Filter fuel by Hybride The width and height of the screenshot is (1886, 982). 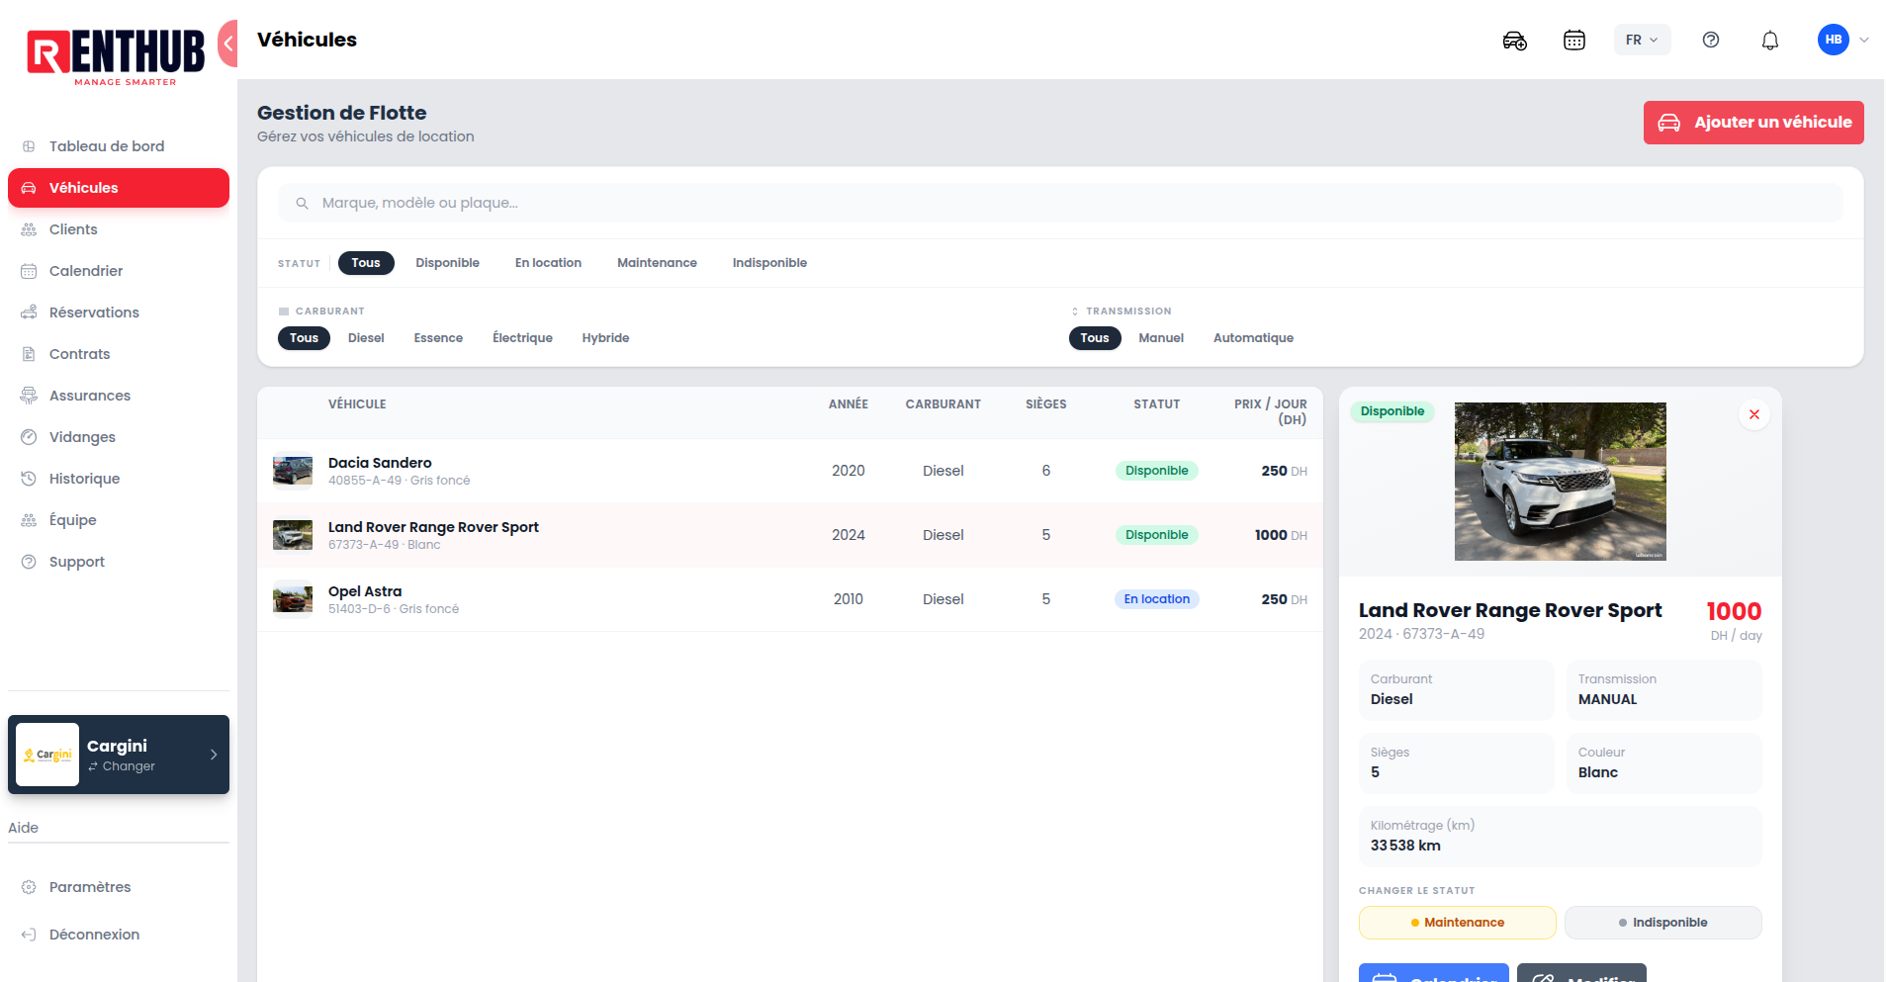click(605, 338)
